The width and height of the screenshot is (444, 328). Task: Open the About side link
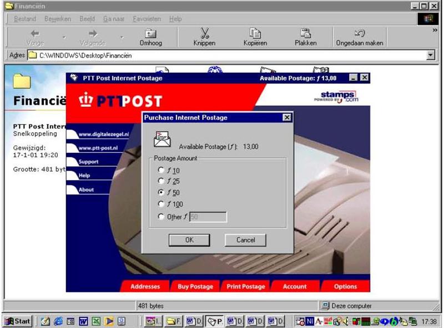coord(86,189)
